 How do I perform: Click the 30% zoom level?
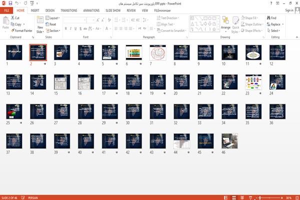288,197
